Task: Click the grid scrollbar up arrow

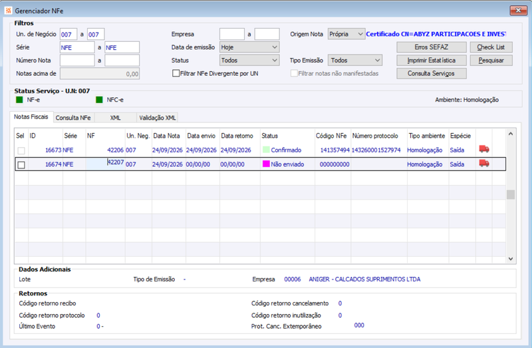Action: 511,134
